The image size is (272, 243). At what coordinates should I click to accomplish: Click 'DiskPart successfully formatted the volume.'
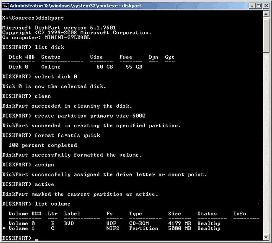(72, 155)
